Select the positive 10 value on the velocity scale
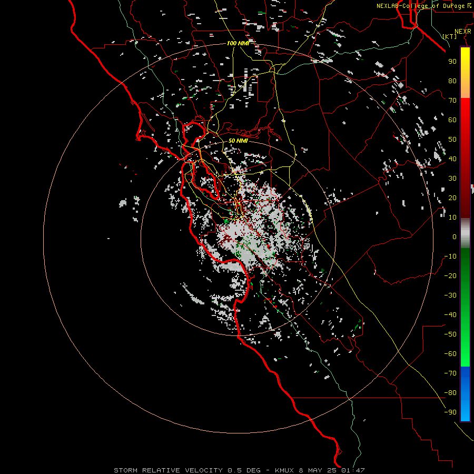The height and width of the screenshot is (474, 474). (452, 218)
